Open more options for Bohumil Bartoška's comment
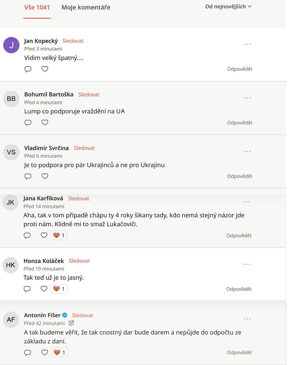 point(247,98)
